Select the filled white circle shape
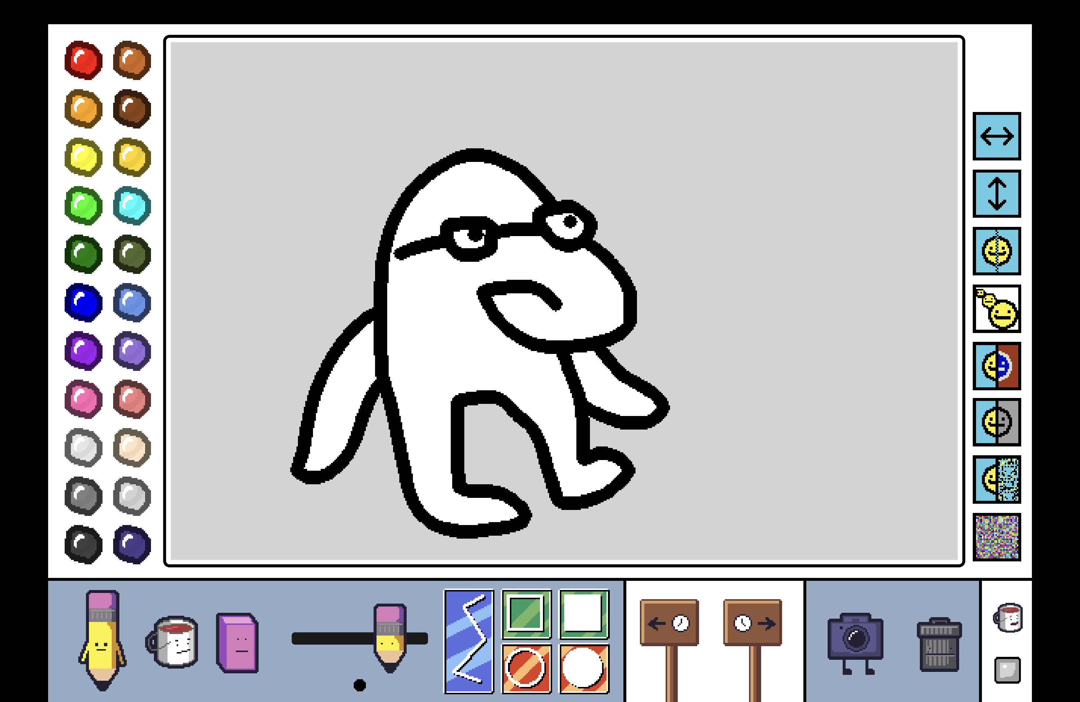 tap(584, 669)
